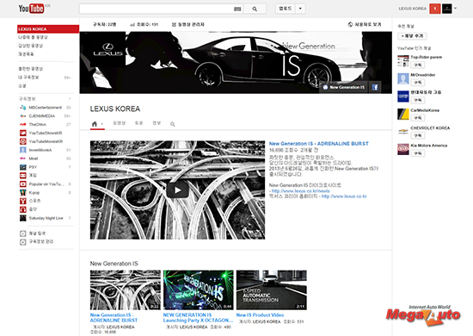Viewport: 473px width, 336px height.
Task: Click the main search input field
Action: tap(157, 9)
